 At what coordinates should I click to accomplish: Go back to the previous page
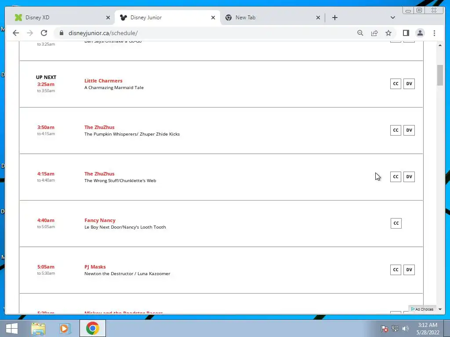tap(16, 33)
